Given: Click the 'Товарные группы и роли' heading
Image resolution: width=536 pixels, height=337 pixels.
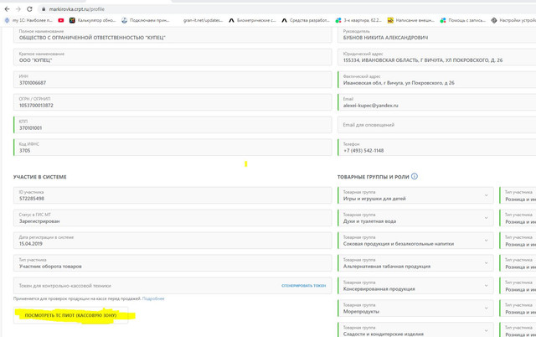Looking at the screenshot, I should point(374,177).
